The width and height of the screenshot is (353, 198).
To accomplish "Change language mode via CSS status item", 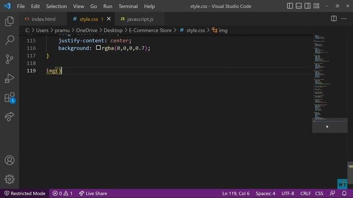I will pyautogui.click(x=319, y=193).
